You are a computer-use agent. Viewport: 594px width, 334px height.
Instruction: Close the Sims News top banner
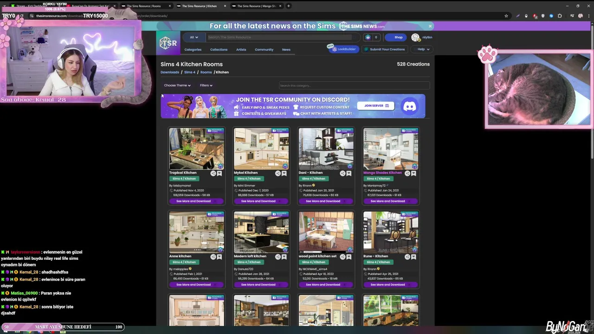[430, 26]
